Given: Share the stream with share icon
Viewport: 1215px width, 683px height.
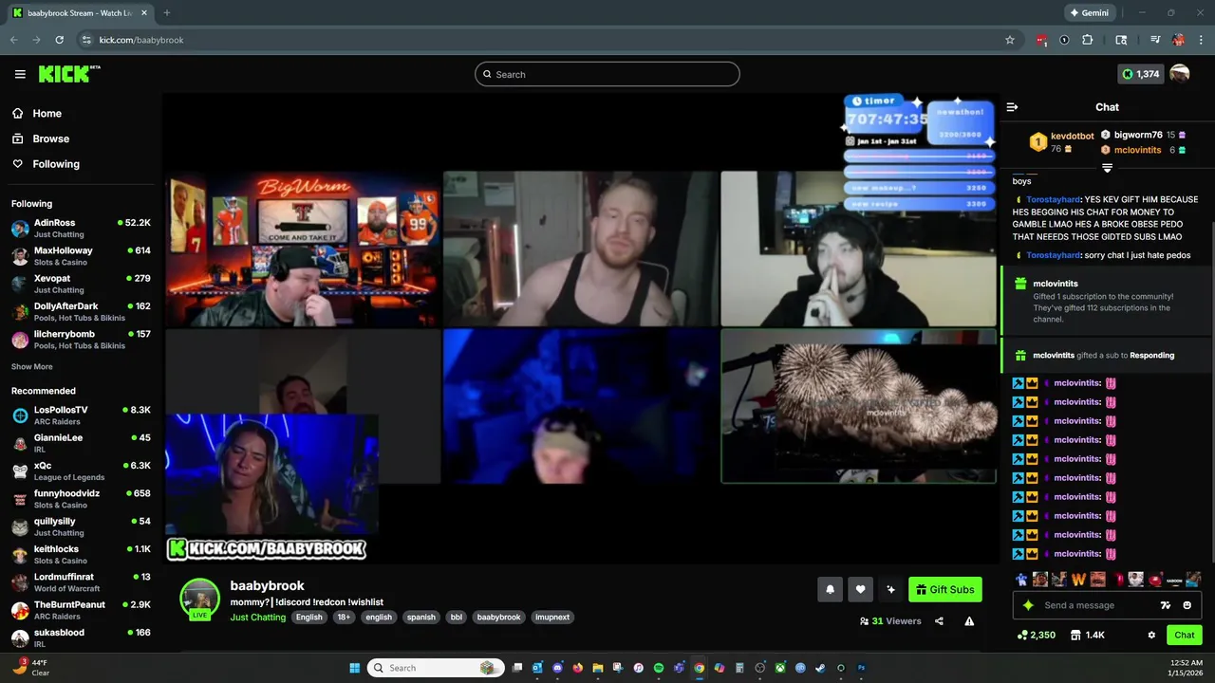Looking at the screenshot, I should pyautogui.click(x=939, y=621).
